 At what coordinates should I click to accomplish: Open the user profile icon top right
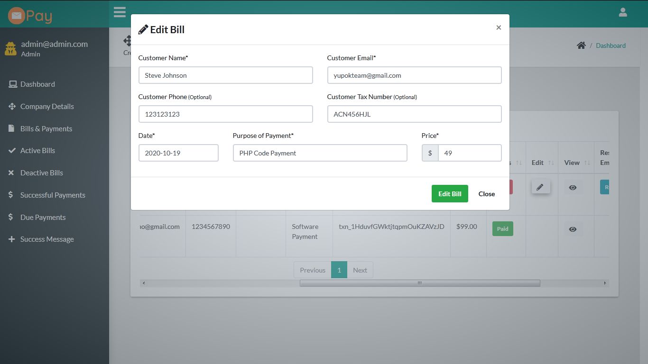click(x=623, y=12)
